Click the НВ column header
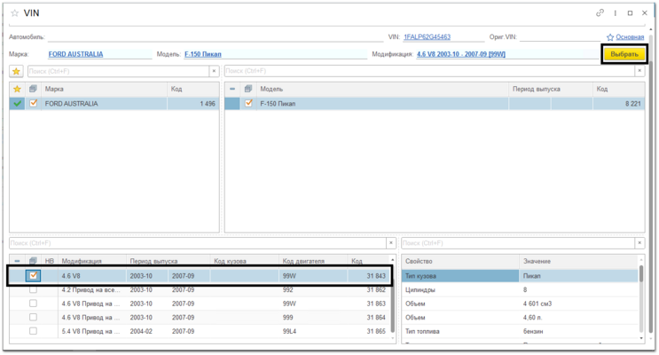 point(49,261)
